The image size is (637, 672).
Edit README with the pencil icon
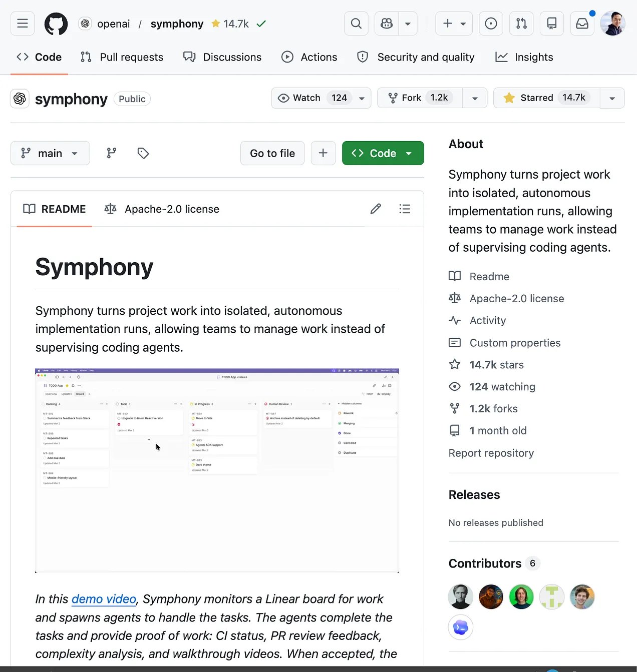pos(376,209)
